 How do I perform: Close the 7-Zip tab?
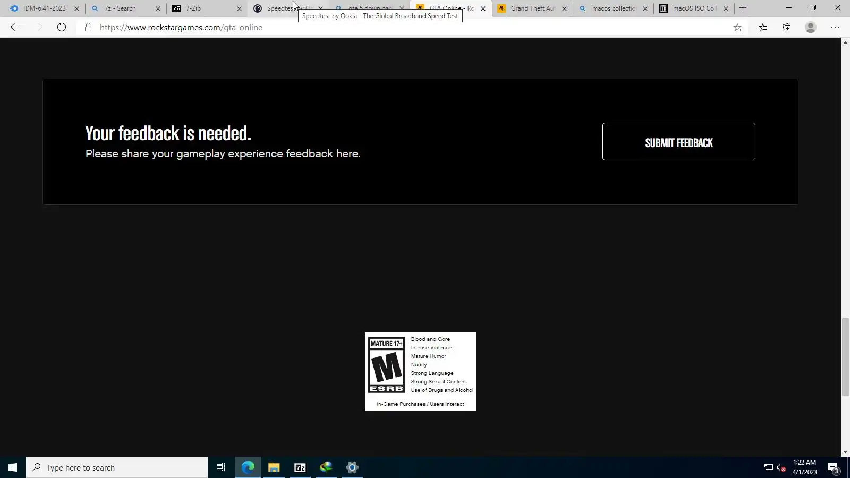[x=239, y=8]
